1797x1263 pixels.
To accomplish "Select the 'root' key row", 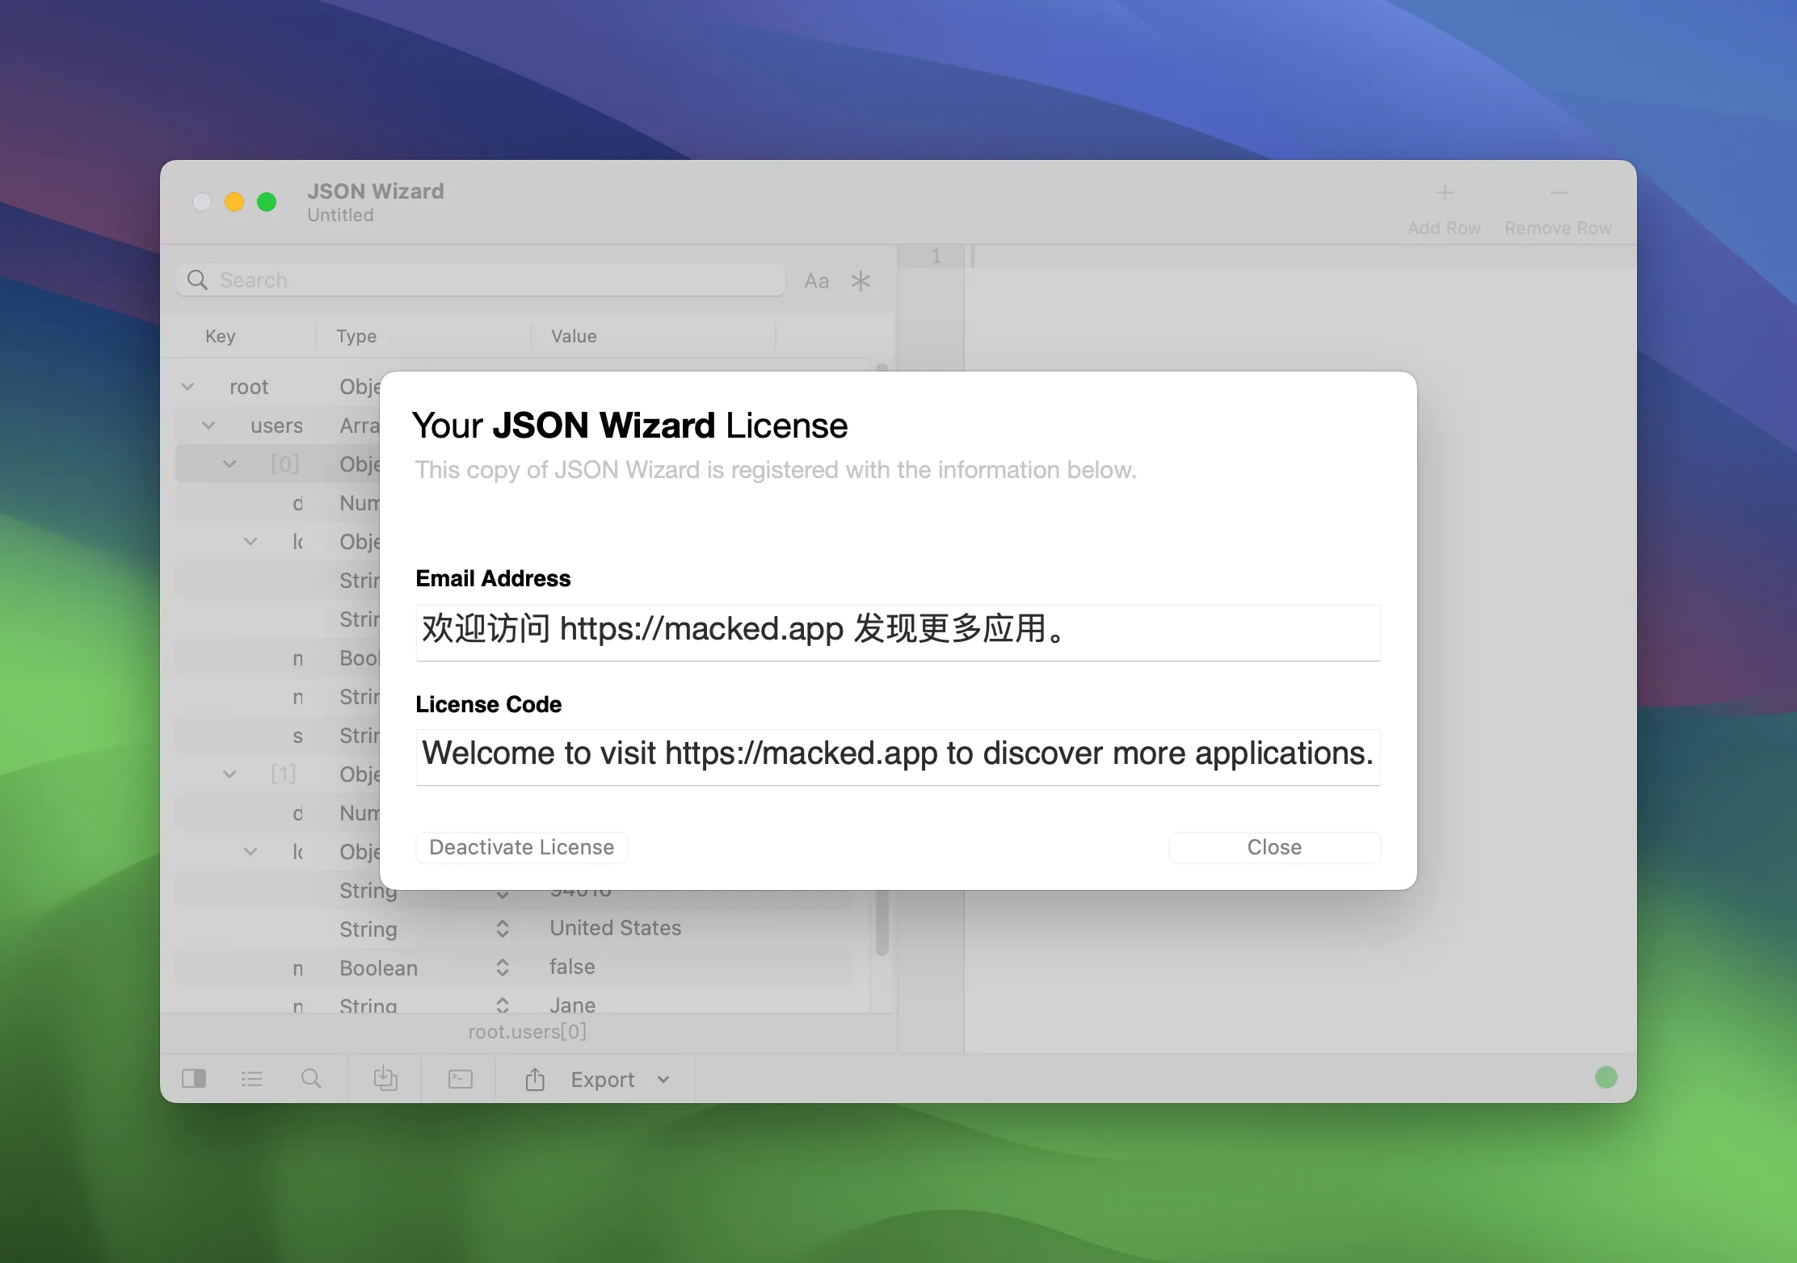I will [x=249, y=387].
